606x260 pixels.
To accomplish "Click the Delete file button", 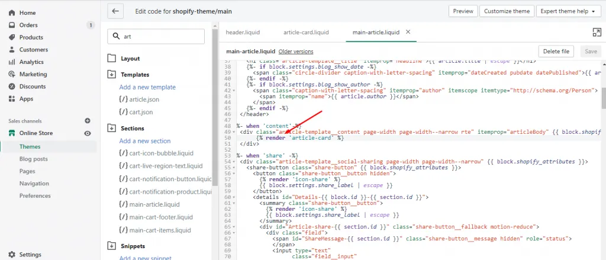I will click(x=556, y=51).
